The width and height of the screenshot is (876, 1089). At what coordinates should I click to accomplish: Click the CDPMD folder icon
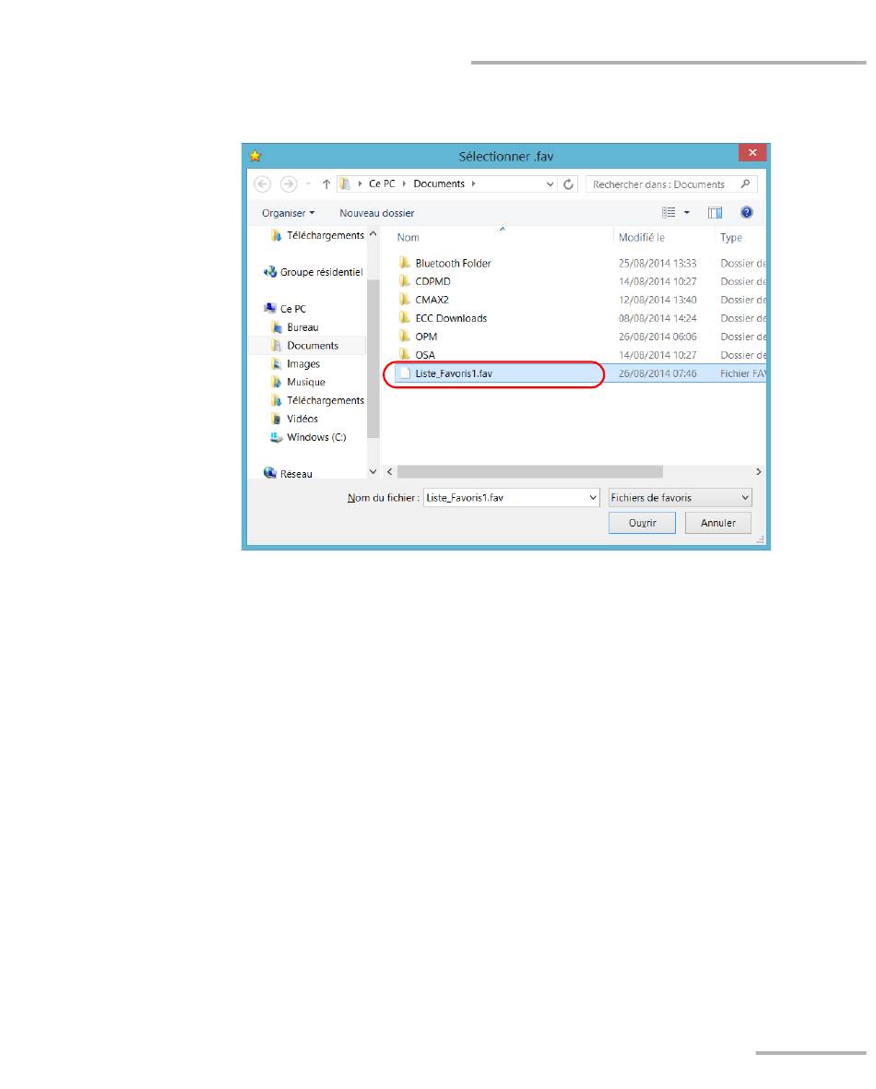(404, 280)
